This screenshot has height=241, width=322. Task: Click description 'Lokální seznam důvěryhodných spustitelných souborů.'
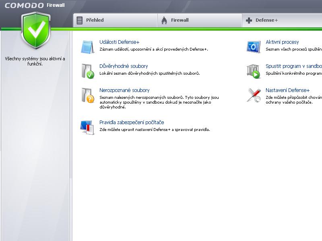point(150,74)
